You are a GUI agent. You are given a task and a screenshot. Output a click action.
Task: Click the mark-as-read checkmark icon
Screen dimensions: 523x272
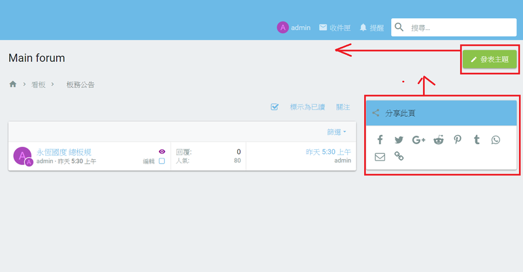pos(275,107)
